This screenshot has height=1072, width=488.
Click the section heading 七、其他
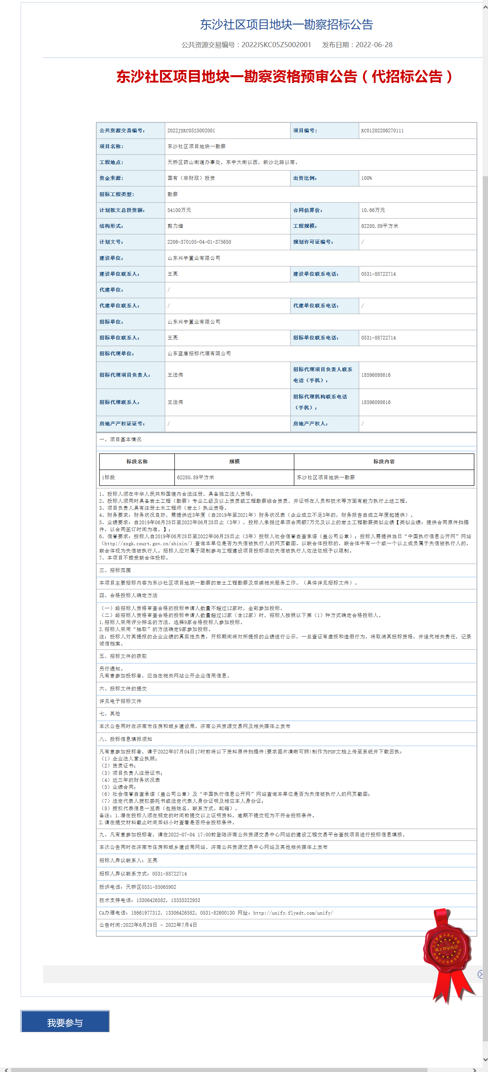tap(110, 714)
